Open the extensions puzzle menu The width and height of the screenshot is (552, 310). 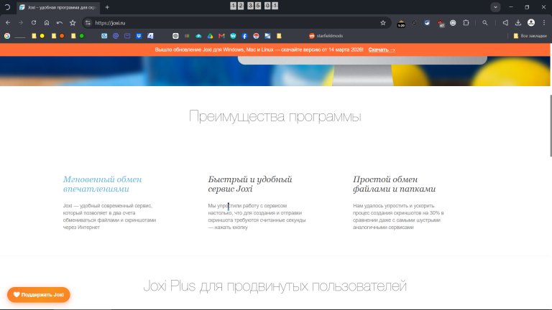tap(466, 23)
